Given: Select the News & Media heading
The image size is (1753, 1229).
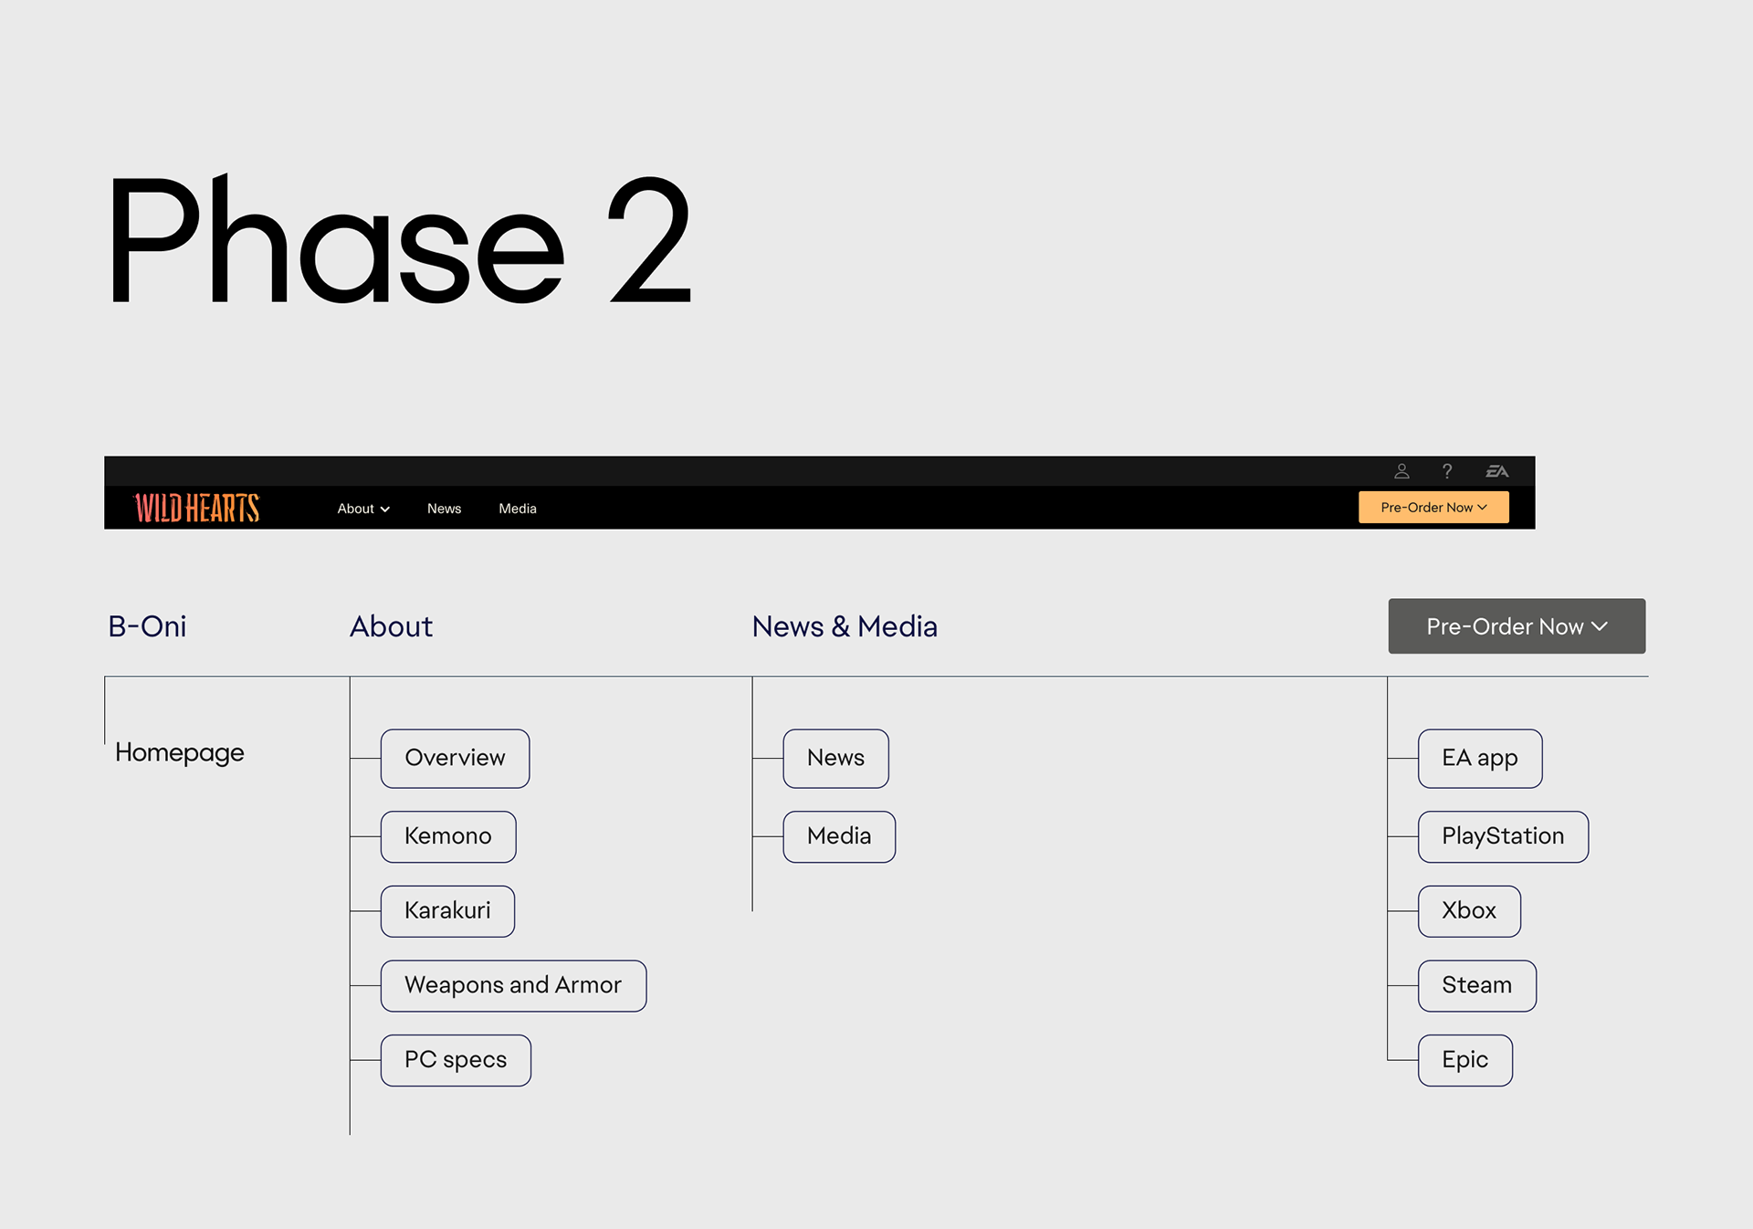Looking at the screenshot, I should point(845,626).
